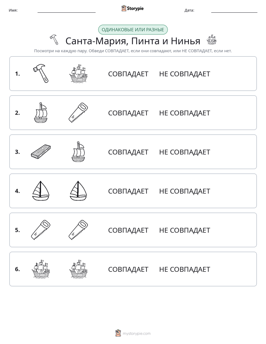Click the Имя name line field
This screenshot has height=344, width=266.
coord(66,10)
